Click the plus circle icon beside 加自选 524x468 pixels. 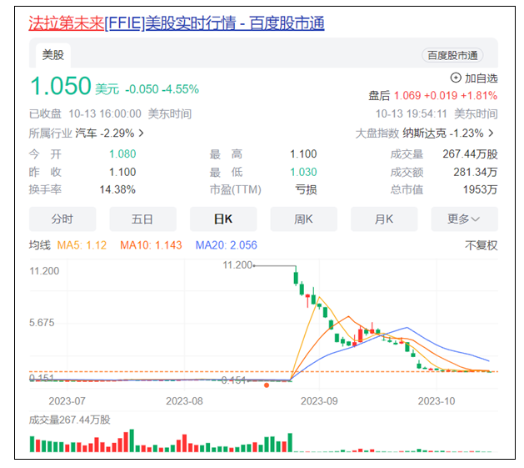(456, 78)
